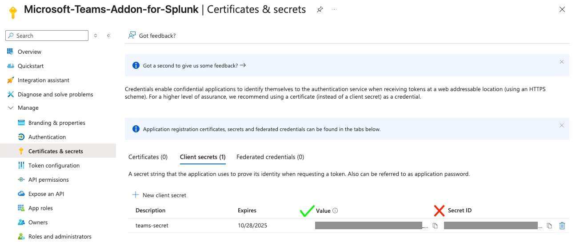Image resolution: width=576 pixels, height=243 pixels.
Task: Click the Branding & properties icon
Action: click(x=21, y=123)
